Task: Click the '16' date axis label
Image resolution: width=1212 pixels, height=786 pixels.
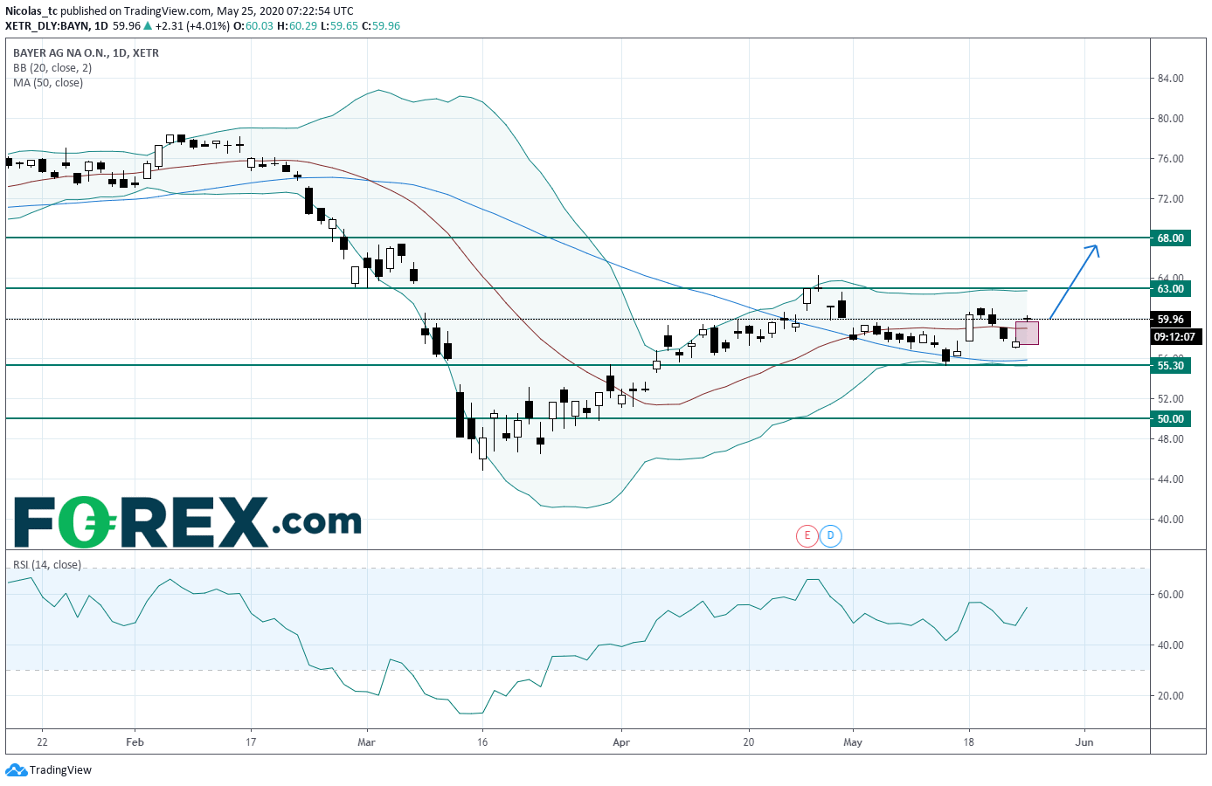Action: pyautogui.click(x=482, y=742)
